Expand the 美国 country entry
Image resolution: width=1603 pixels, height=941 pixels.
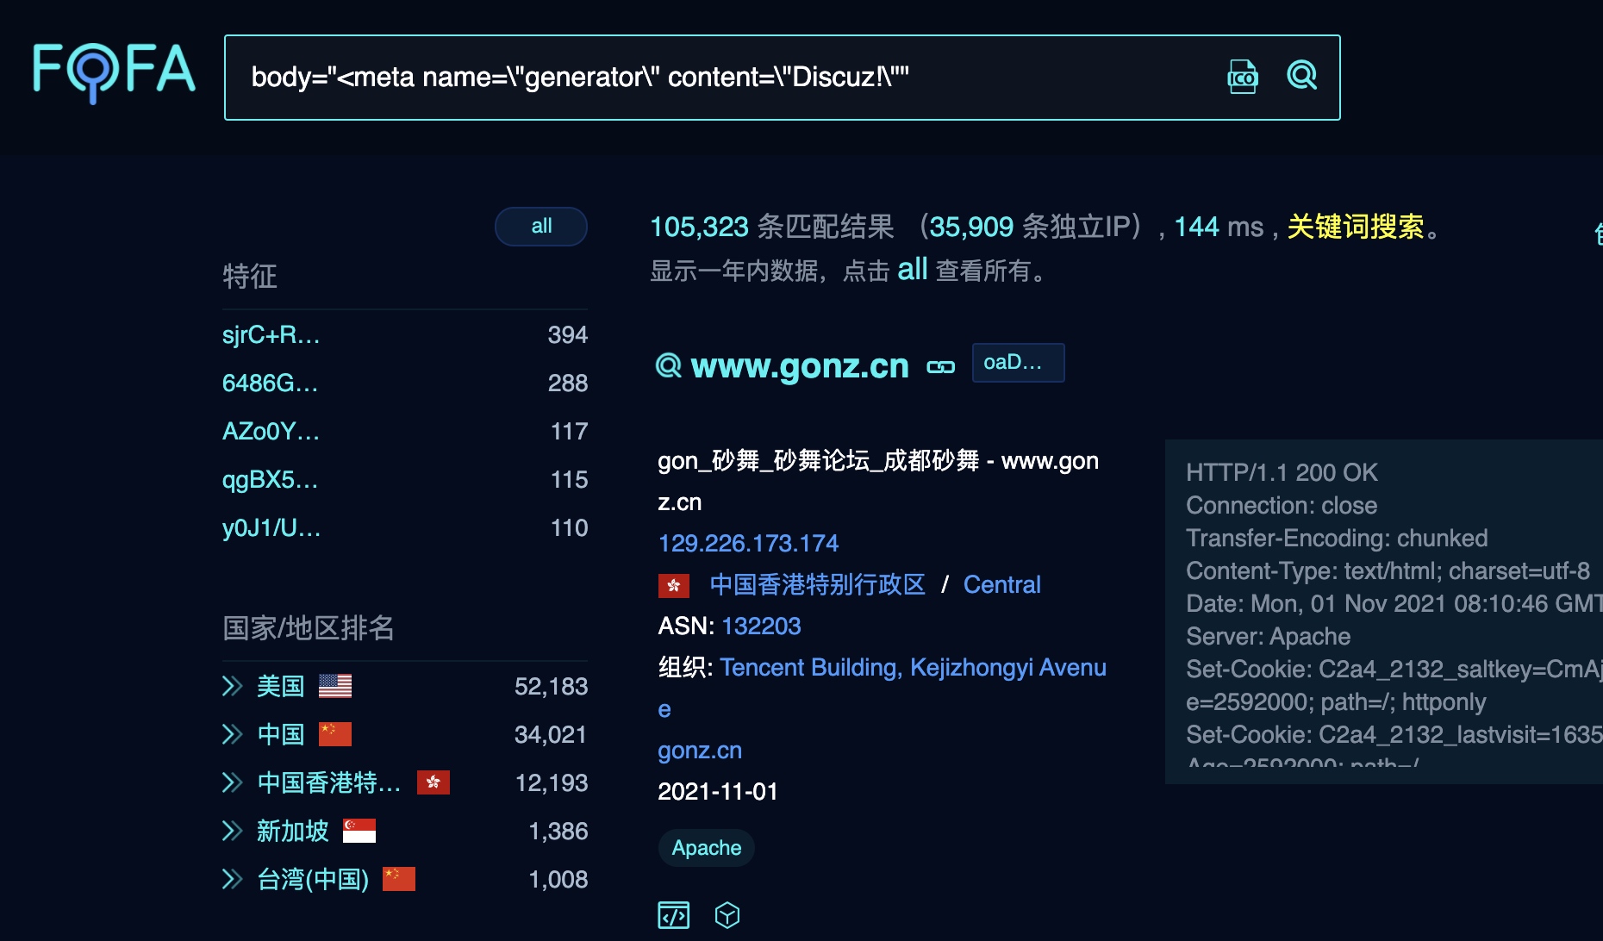point(232,686)
